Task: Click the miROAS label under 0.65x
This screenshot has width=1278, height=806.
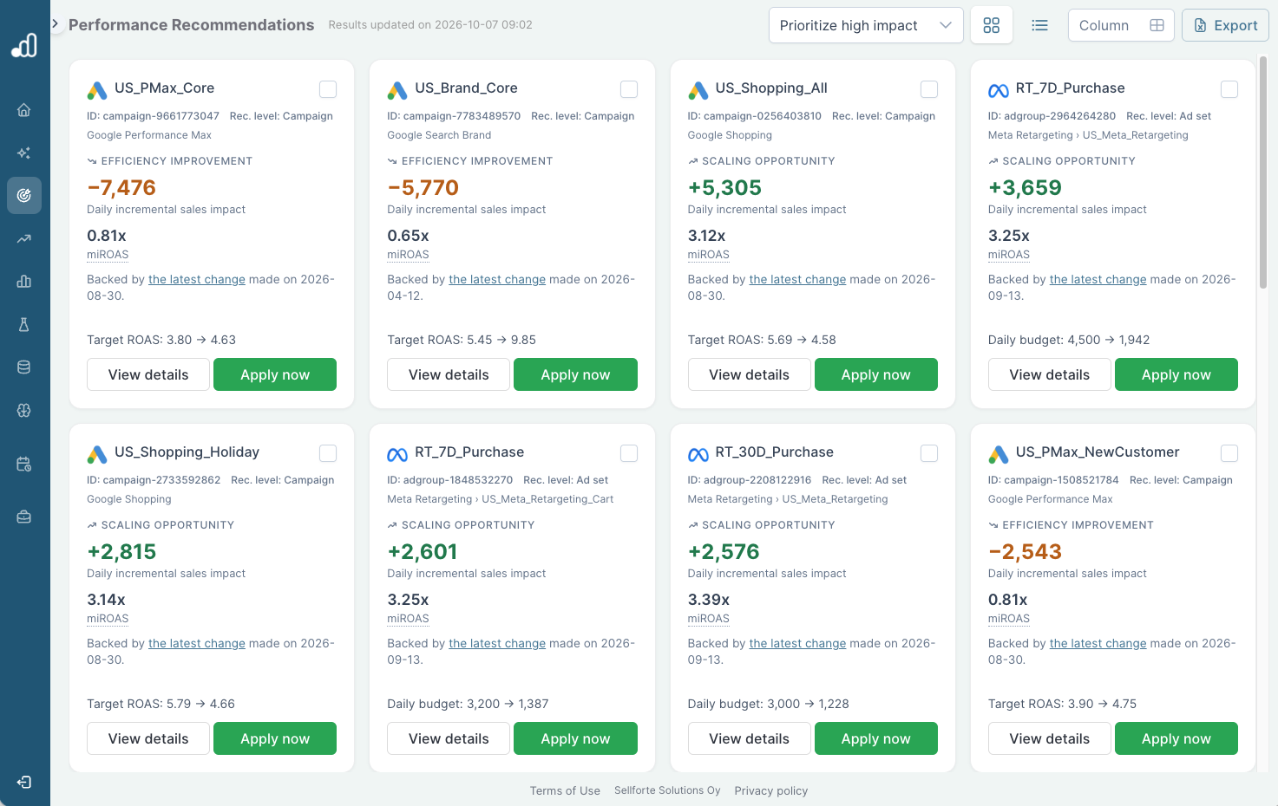Action: [x=408, y=255]
